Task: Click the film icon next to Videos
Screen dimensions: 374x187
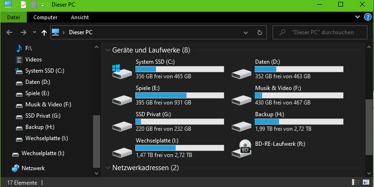Action: point(19,60)
